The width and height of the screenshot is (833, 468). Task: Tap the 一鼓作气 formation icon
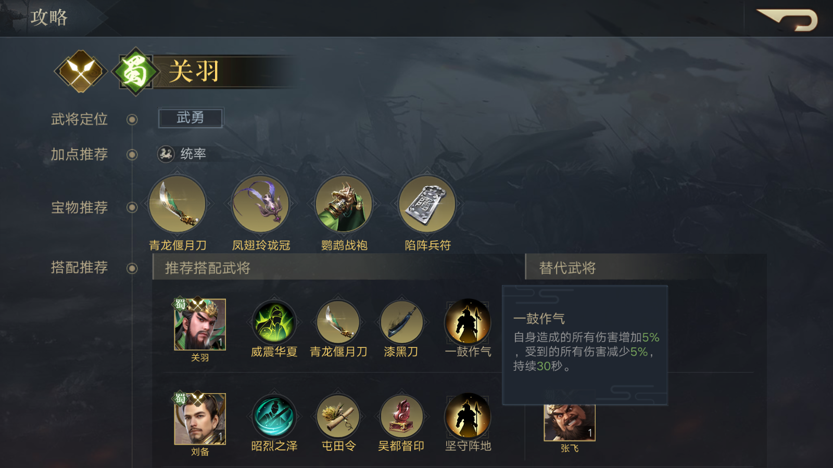click(x=468, y=321)
